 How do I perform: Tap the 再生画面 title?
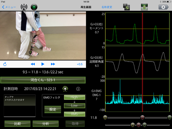pos(86,7)
